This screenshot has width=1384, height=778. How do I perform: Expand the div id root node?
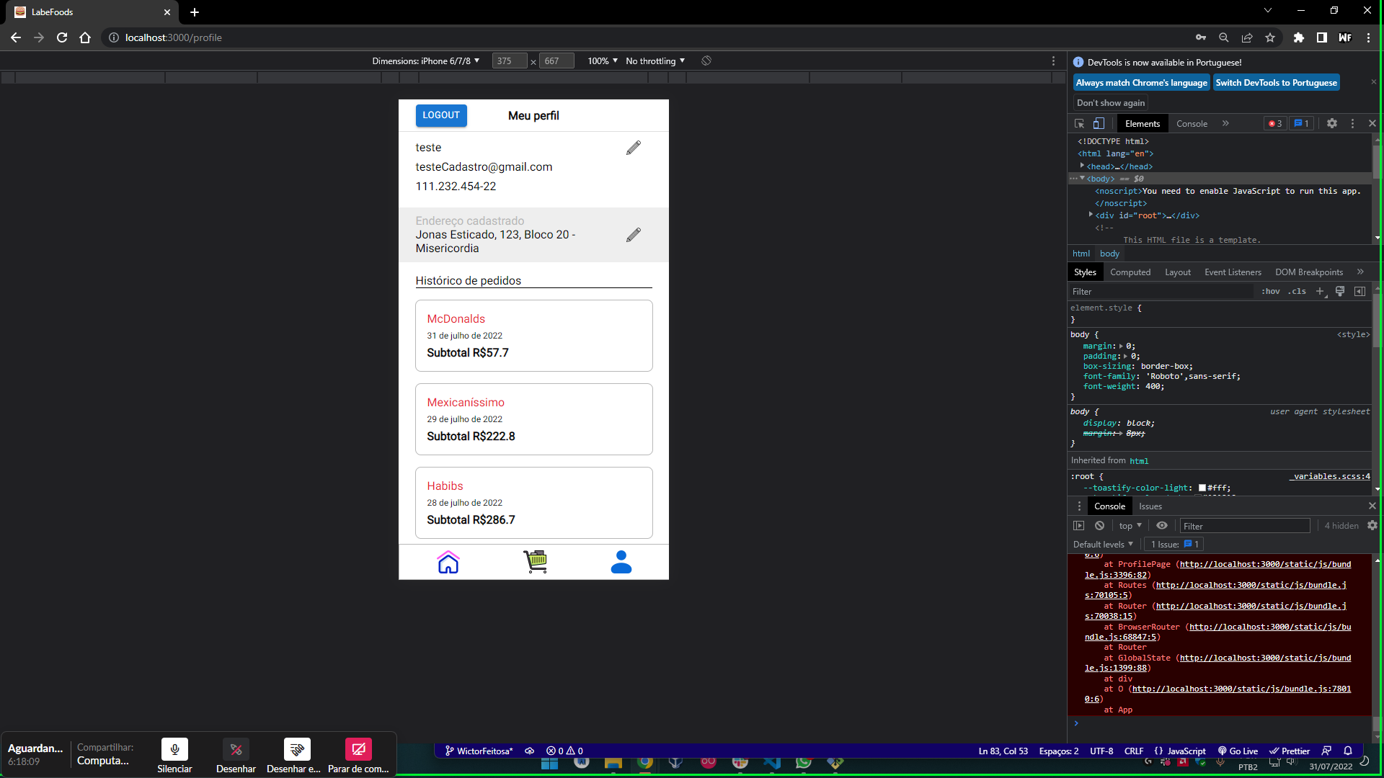coord(1091,215)
